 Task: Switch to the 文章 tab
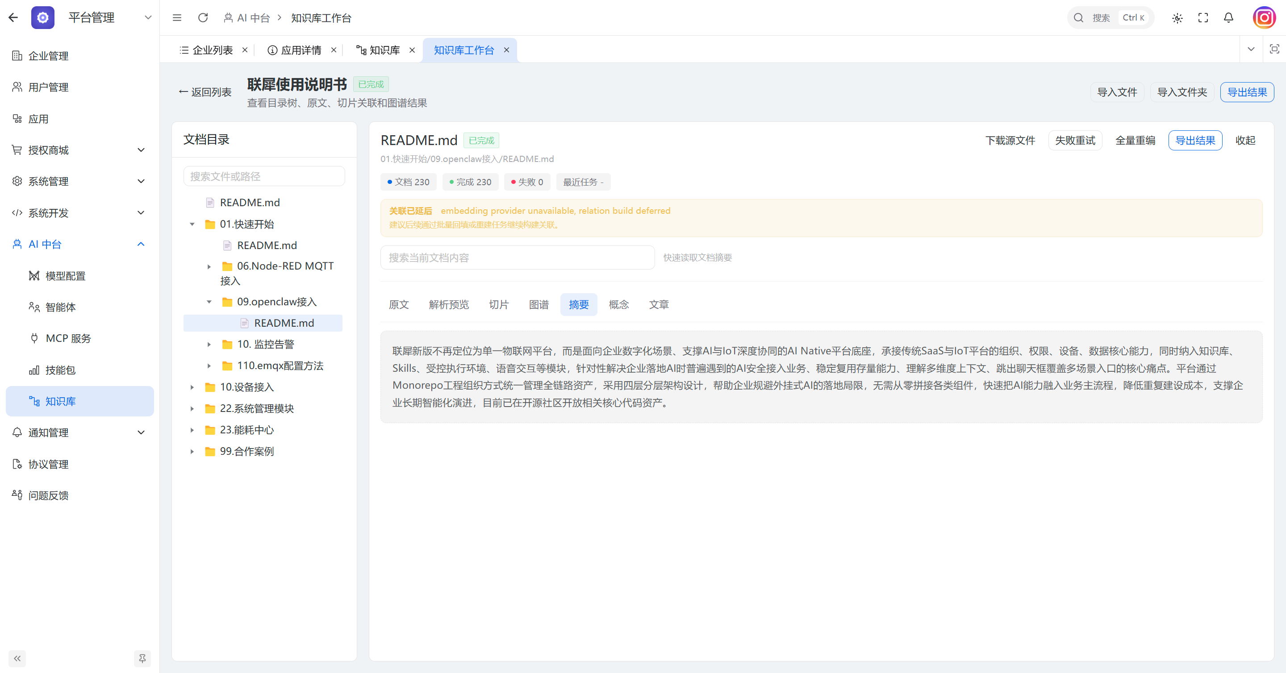pos(659,304)
